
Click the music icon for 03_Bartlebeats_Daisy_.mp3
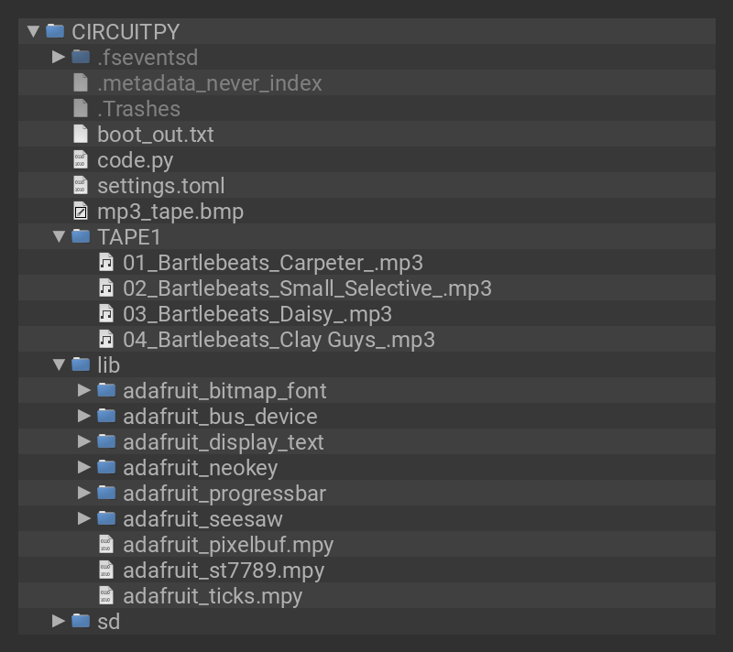coord(106,314)
